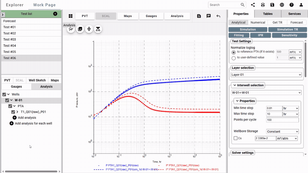Switch to the Services tab

(x=295, y=14)
